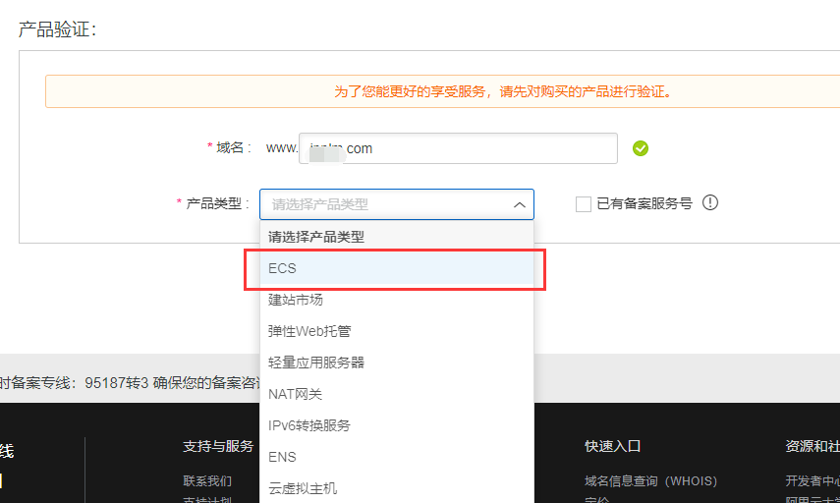Click the 域名 input field
This screenshot has width=840, height=503.
click(x=457, y=148)
